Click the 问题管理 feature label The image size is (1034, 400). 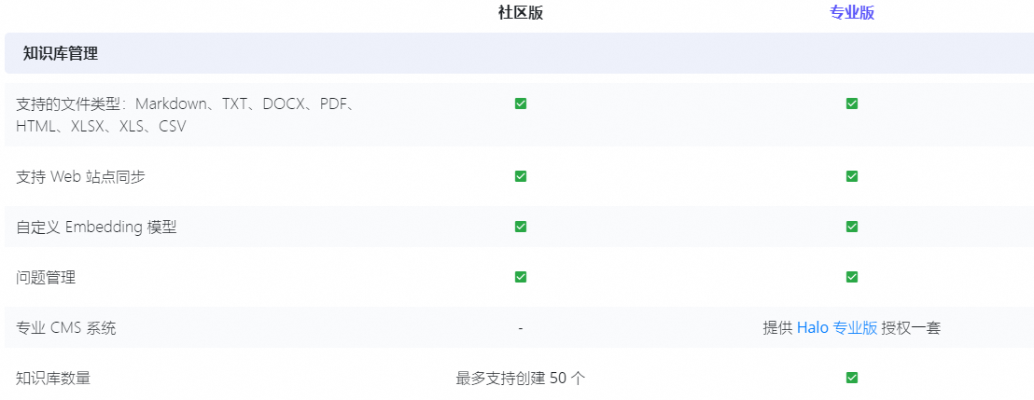click(x=46, y=278)
